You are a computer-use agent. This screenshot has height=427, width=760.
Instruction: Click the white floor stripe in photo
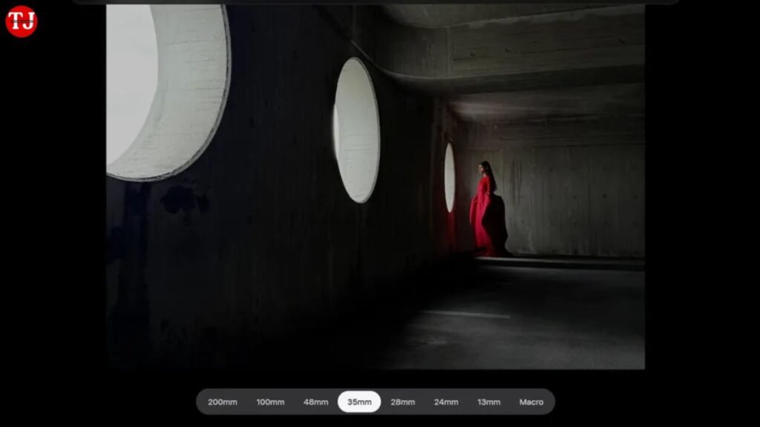pos(466,314)
